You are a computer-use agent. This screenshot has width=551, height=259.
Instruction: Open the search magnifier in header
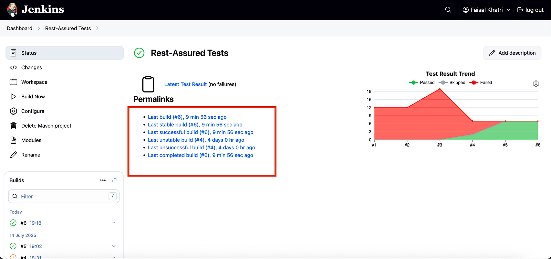point(448,10)
